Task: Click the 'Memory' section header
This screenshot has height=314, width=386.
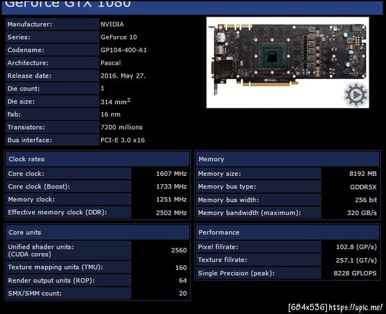Action: pos(288,159)
